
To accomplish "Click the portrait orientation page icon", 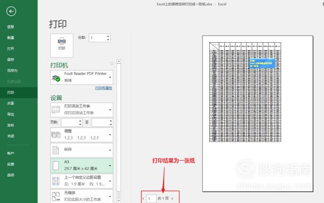I will pos(56,150).
